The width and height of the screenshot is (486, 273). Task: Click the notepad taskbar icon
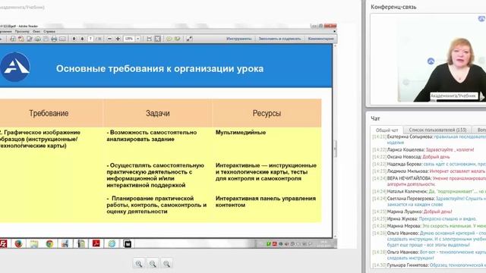34,243
